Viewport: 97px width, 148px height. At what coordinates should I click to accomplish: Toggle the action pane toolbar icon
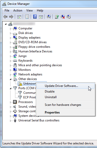point(41,17)
